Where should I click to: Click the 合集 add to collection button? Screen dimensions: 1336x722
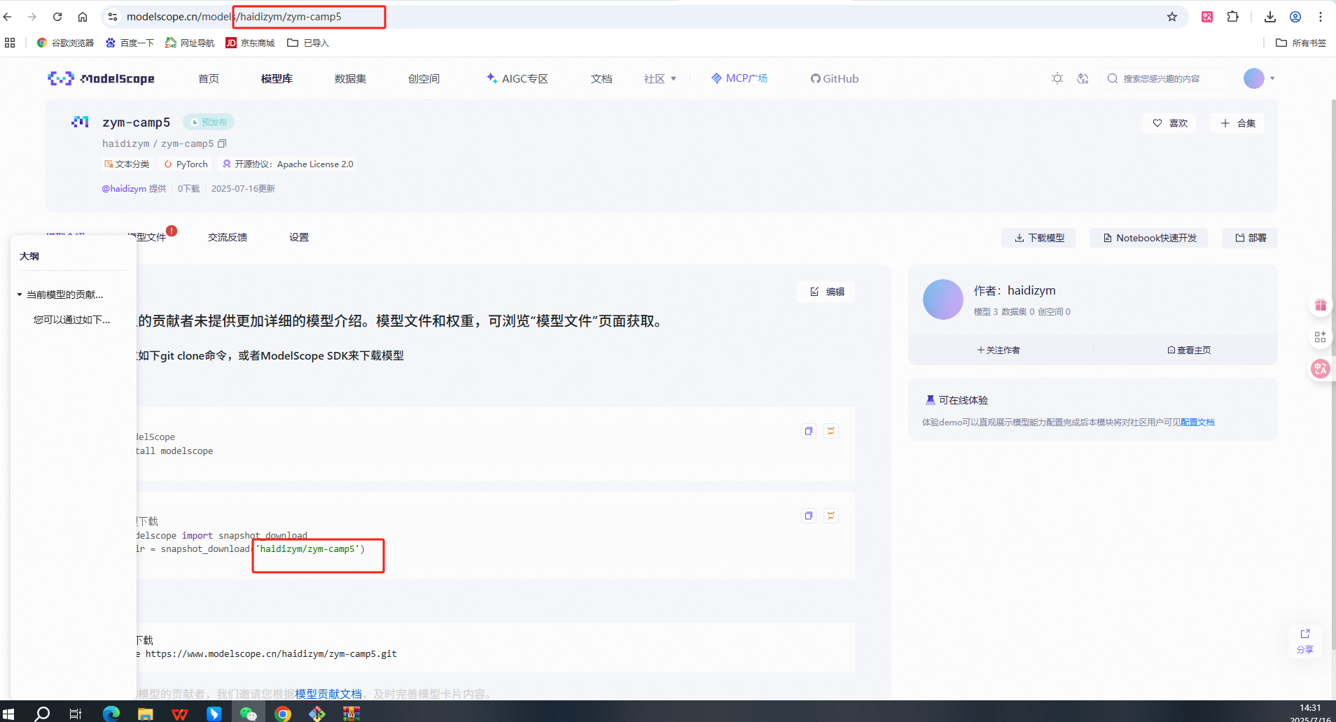pyautogui.click(x=1238, y=123)
